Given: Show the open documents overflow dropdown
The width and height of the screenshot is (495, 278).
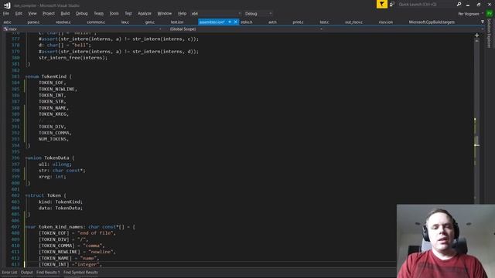Looking at the screenshot, I should (483, 22).
